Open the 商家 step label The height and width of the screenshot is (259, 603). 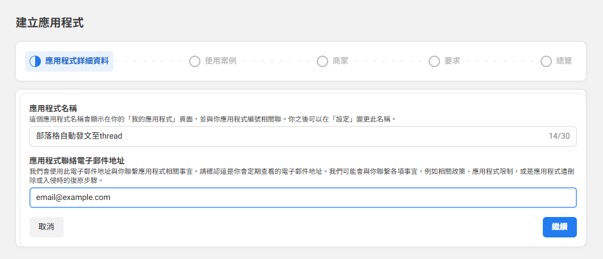pyautogui.click(x=340, y=61)
